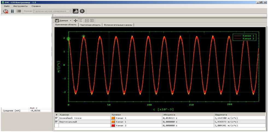Click the DVC-120 app icon in the title bar

tap(2, 2)
